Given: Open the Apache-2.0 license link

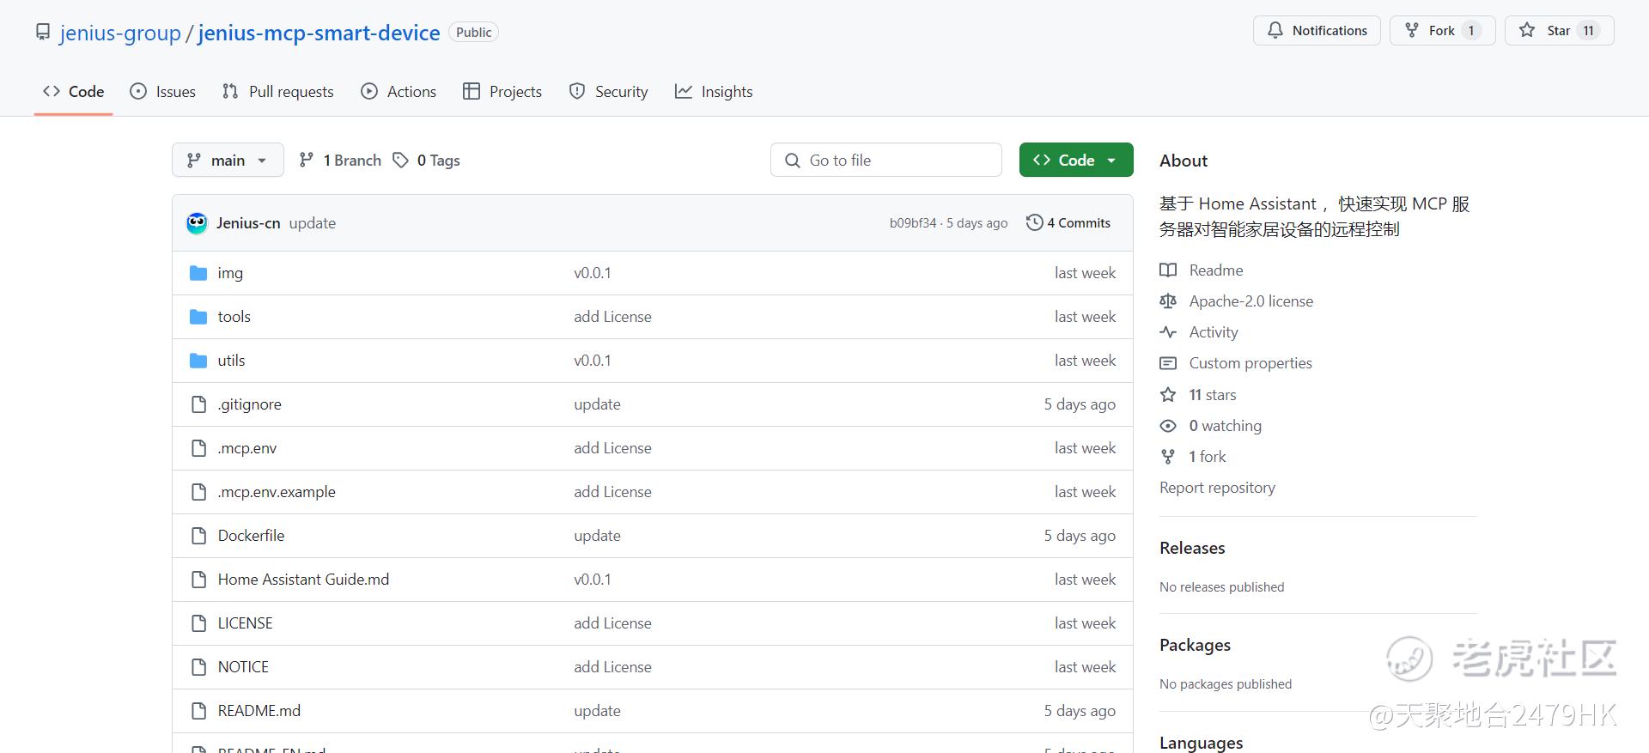Looking at the screenshot, I should coord(1250,301).
